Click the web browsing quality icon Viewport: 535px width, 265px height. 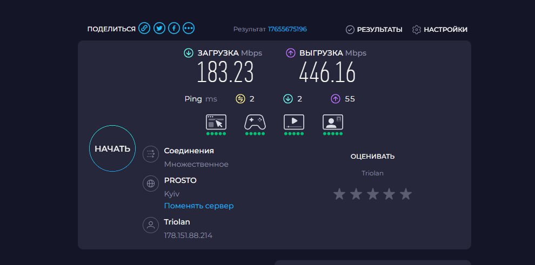[216, 122]
